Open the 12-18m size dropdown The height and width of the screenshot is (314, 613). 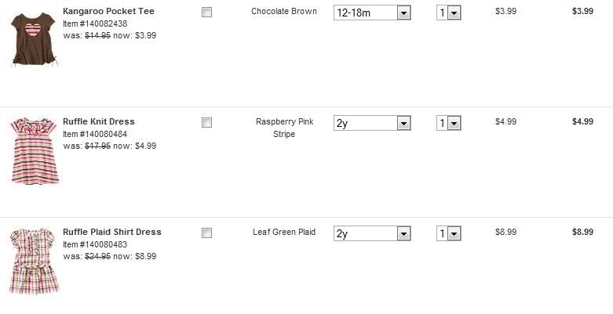[x=372, y=13]
